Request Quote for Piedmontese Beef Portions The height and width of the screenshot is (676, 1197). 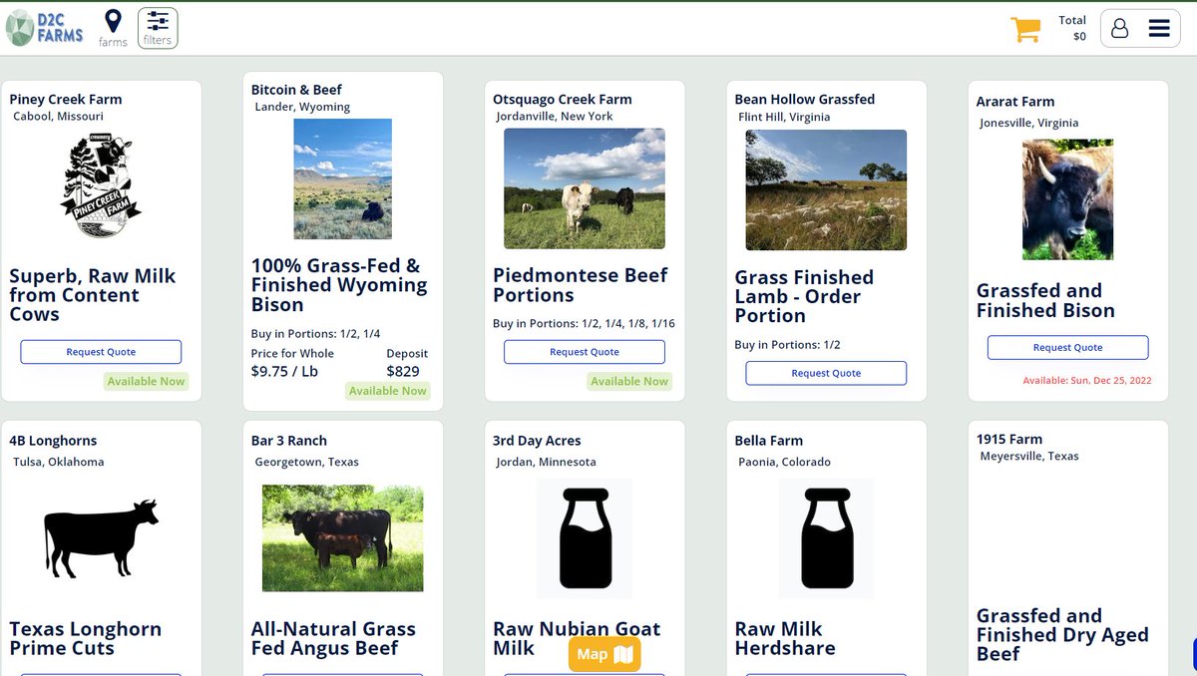[x=585, y=352]
